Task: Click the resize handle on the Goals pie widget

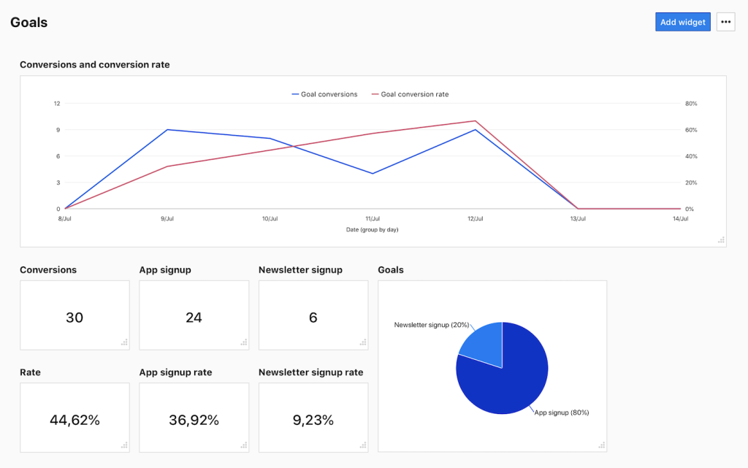Action: point(600,444)
